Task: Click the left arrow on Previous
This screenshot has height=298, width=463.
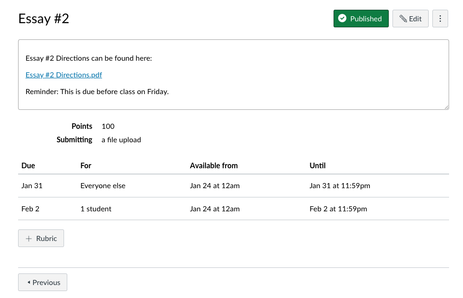Action: point(29,282)
